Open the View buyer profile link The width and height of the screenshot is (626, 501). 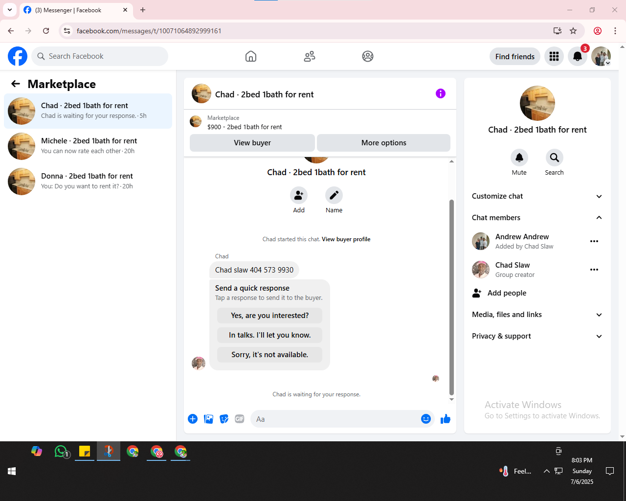[346, 239]
